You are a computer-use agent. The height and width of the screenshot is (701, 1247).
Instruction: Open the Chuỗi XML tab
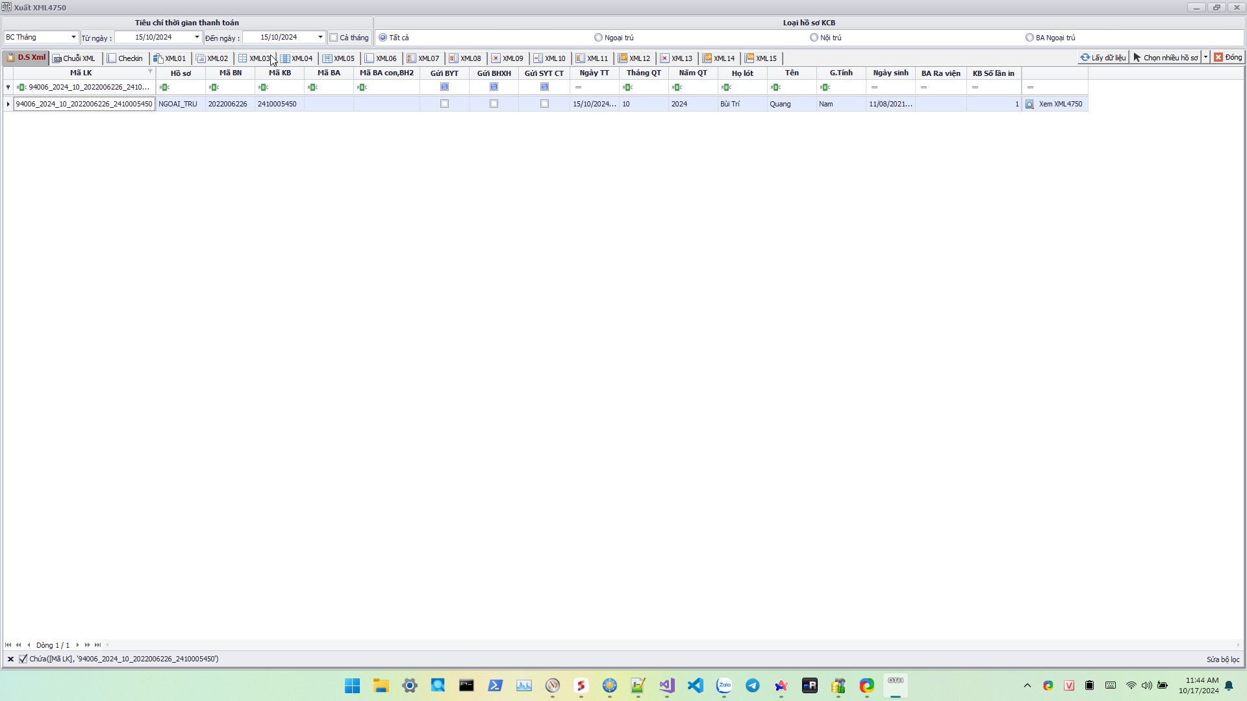pyautogui.click(x=74, y=58)
